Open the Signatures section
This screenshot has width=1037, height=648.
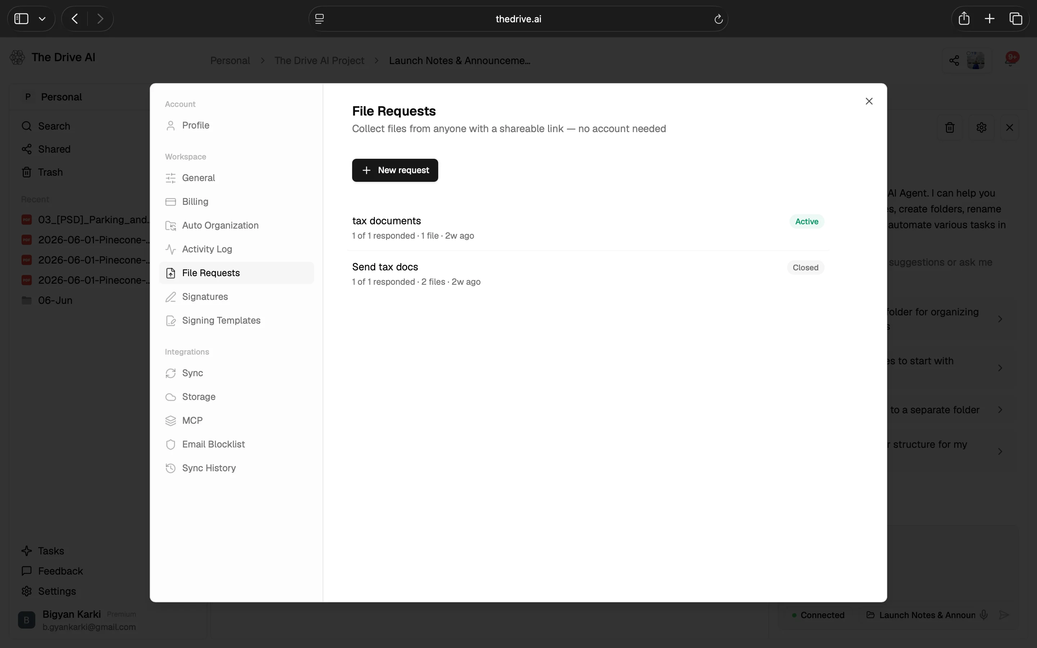point(236,297)
